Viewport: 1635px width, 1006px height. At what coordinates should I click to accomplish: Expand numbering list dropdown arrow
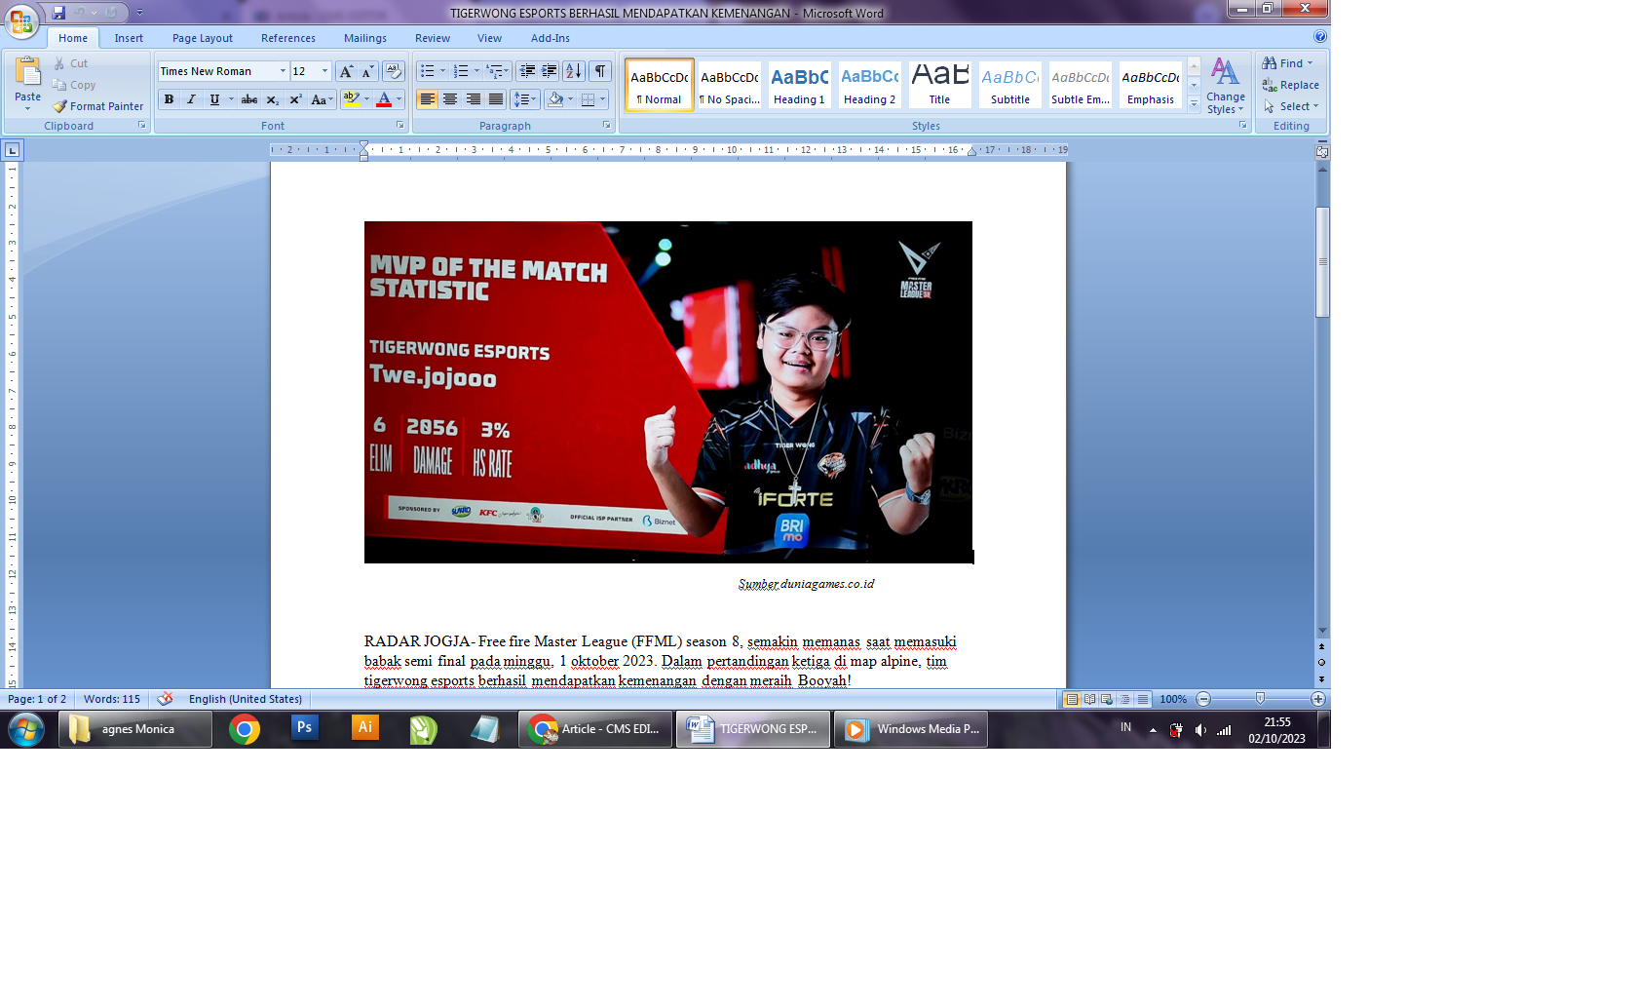pyautogui.click(x=476, y=71)
